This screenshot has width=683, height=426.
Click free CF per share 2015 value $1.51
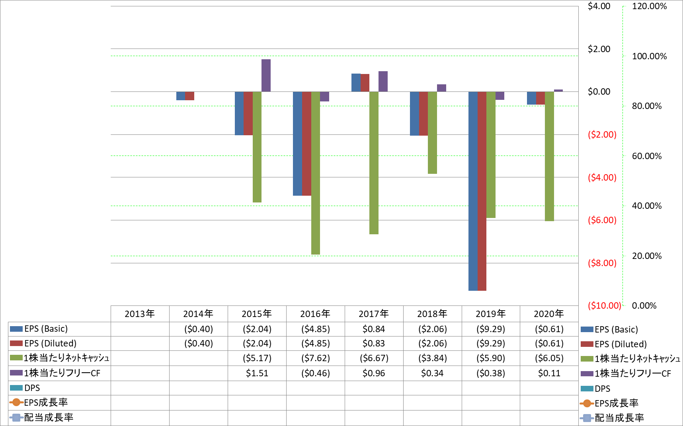pyautogui.click(x=257, y=373)
